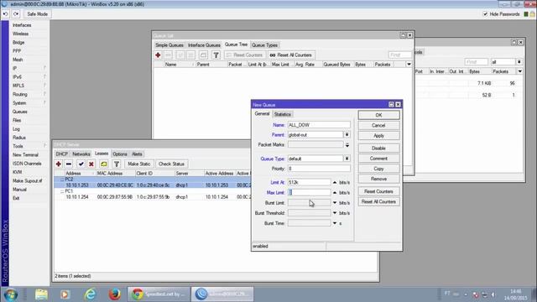This screenshot has width=537, height=302.
Task: Select the Queue Tree tab
Action: pos(236,44)
